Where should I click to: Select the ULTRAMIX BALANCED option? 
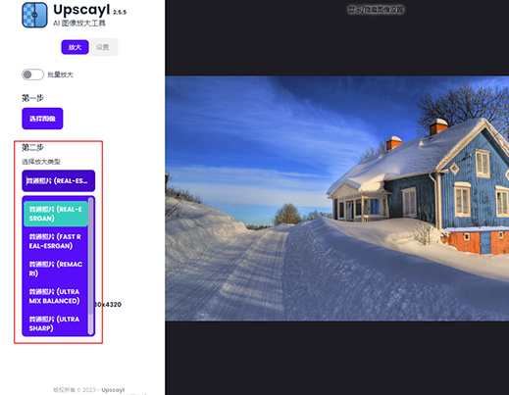click(x=56, y=296)
